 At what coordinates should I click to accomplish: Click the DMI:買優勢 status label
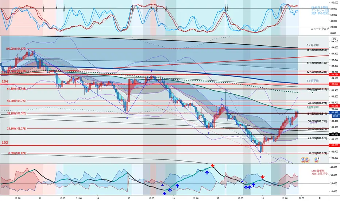coord(318,171)
